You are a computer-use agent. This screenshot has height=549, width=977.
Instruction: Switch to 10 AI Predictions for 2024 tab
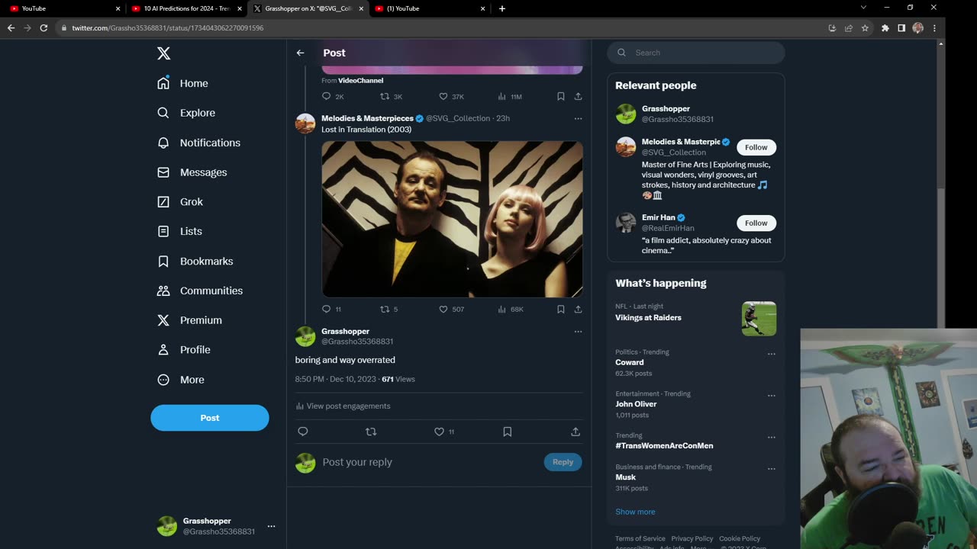click(x=186, y=8)
